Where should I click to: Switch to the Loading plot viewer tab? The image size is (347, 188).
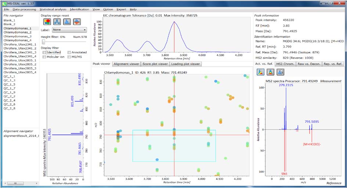tap(185, 64)
